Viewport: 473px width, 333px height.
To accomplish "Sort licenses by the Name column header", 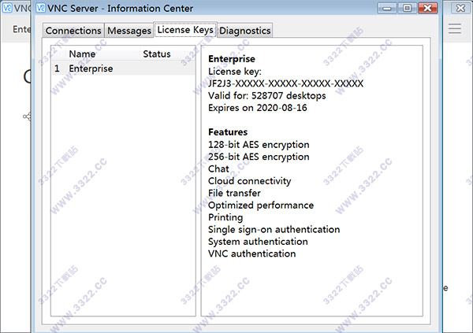I will coord(82,54).
